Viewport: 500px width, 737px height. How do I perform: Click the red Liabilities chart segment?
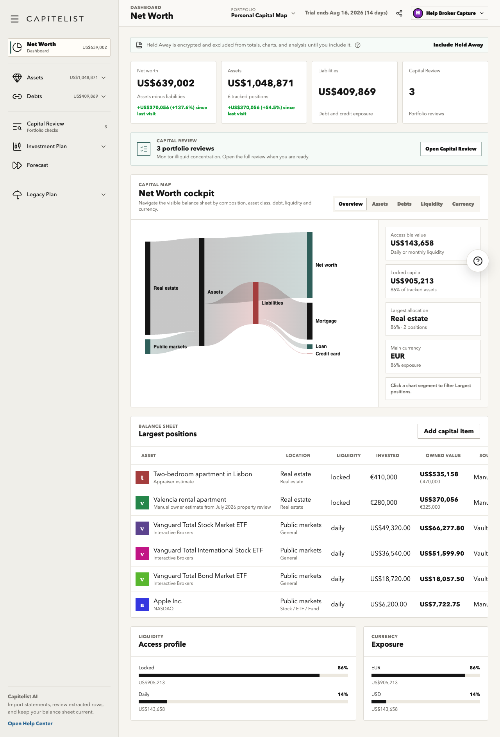coord(255,303)
